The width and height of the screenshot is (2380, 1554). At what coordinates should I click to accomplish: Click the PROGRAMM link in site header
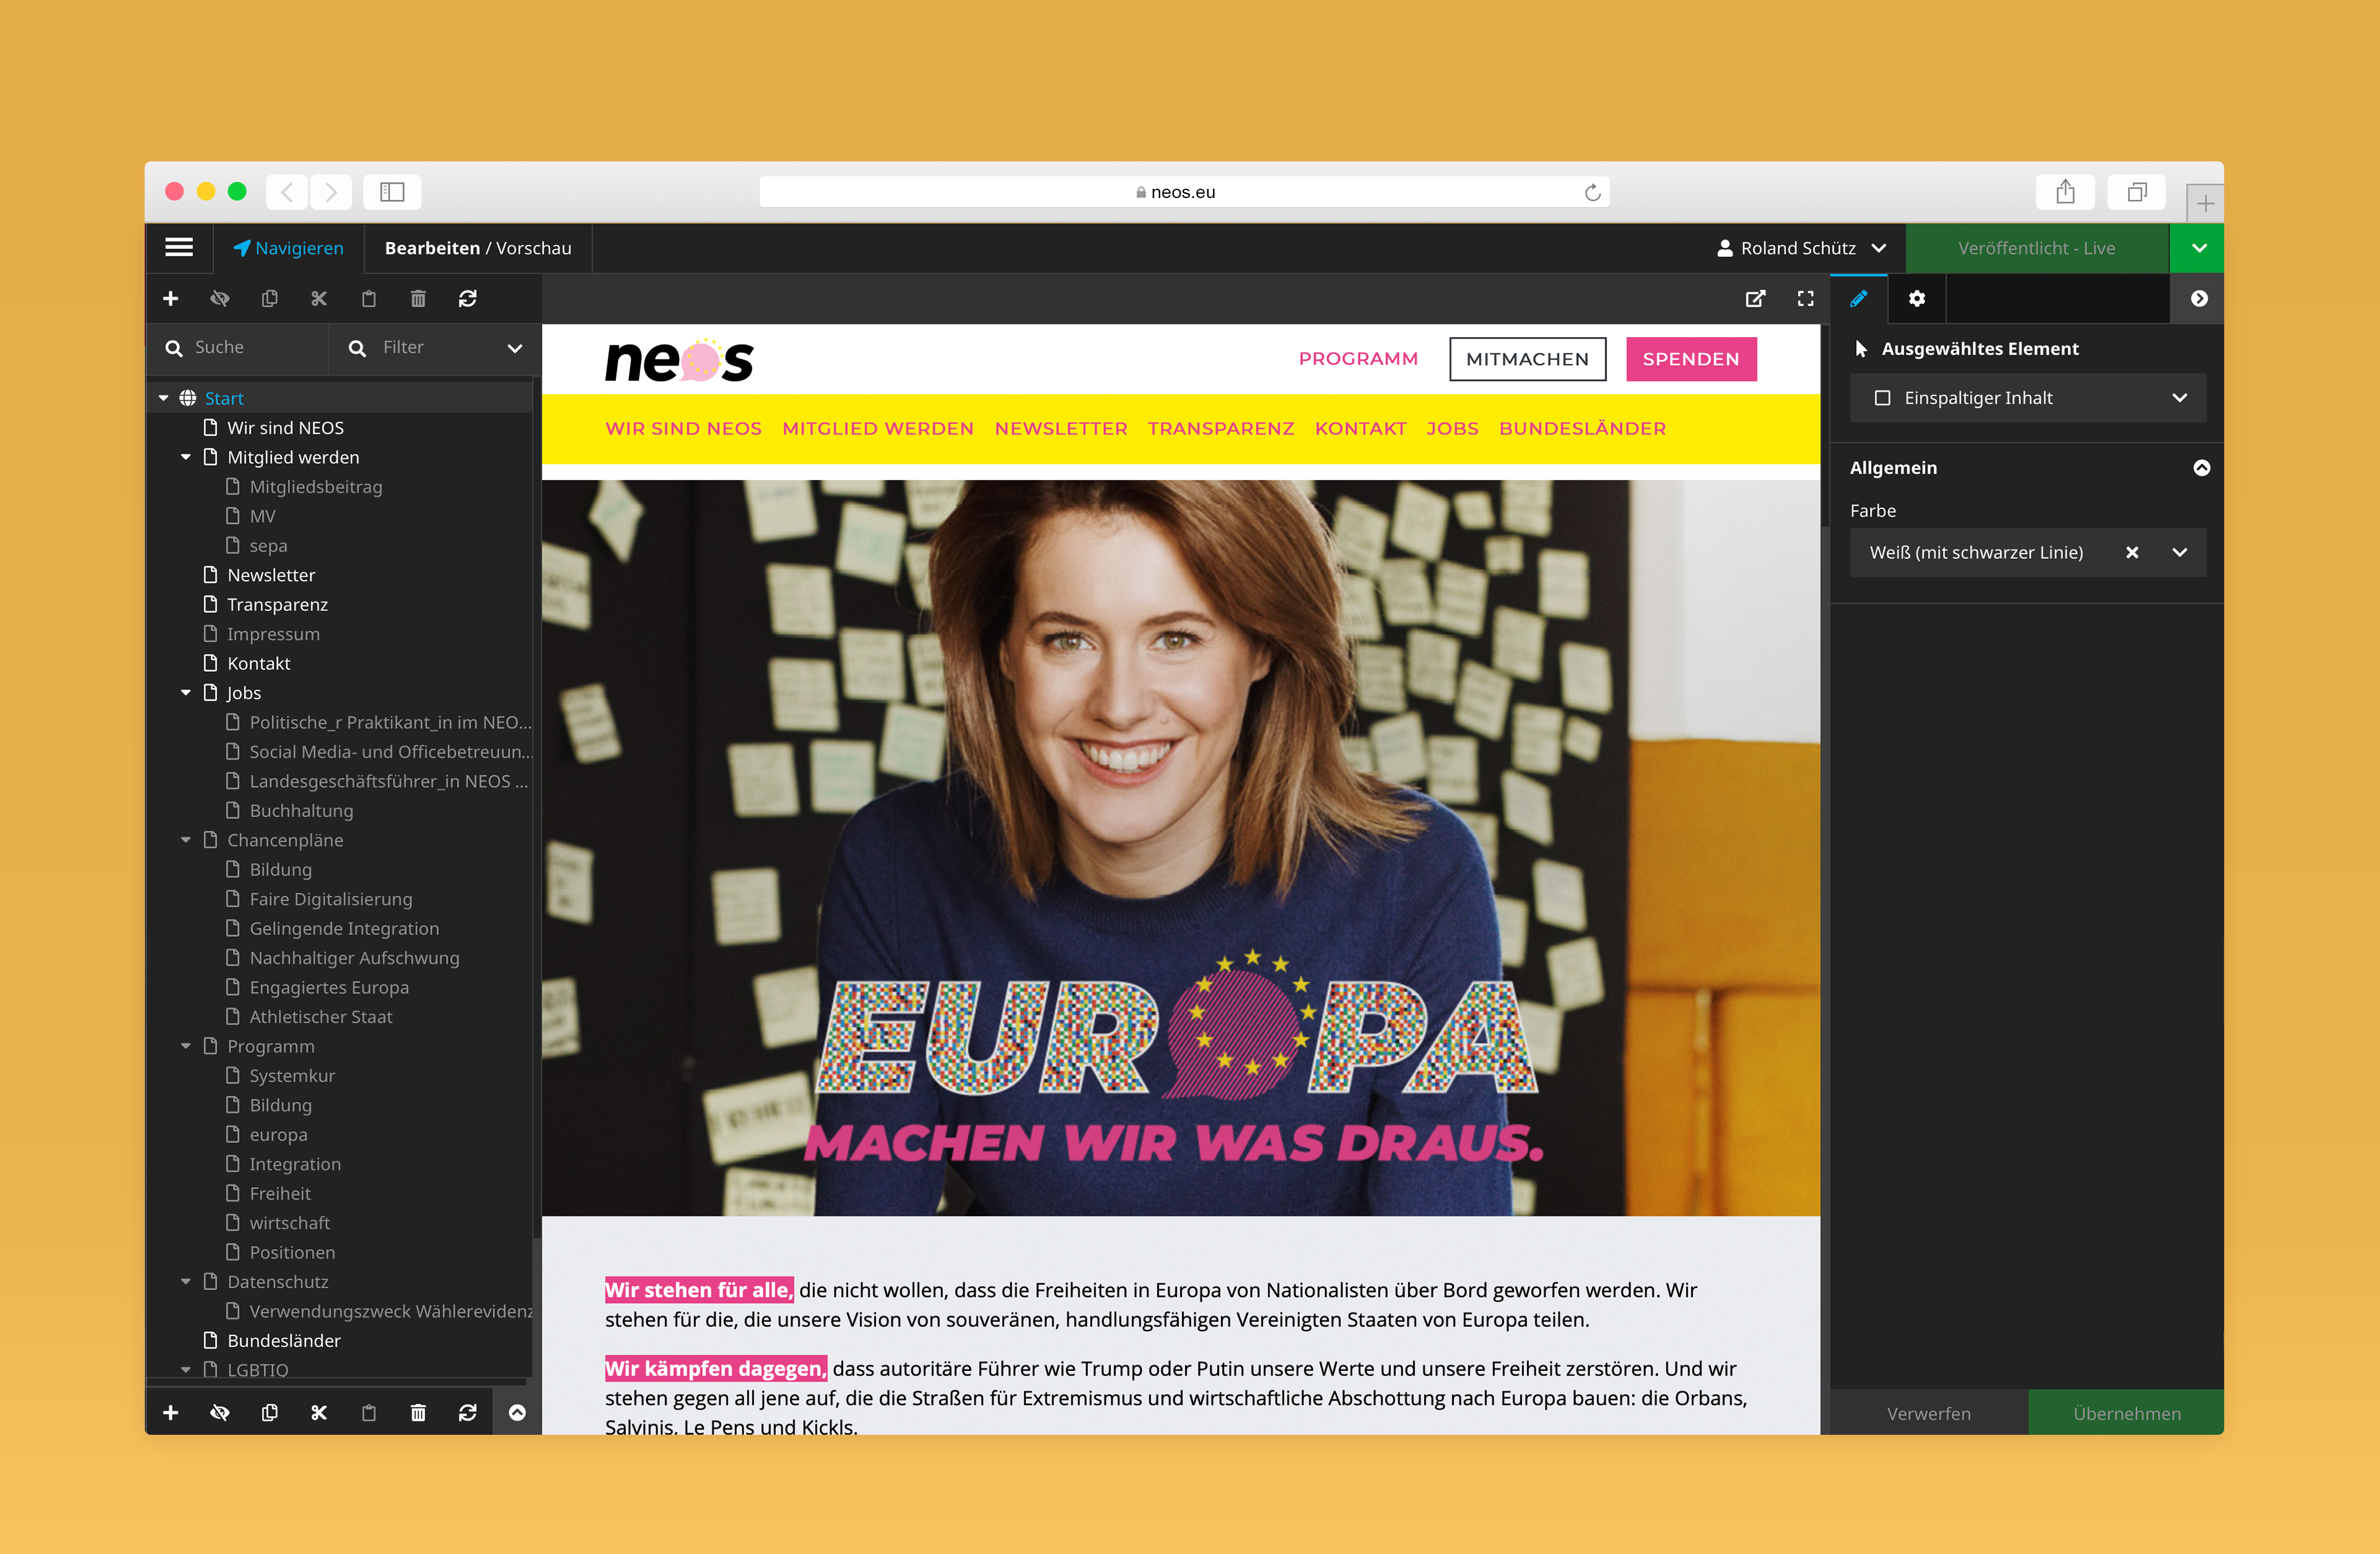pos(1358,359)
